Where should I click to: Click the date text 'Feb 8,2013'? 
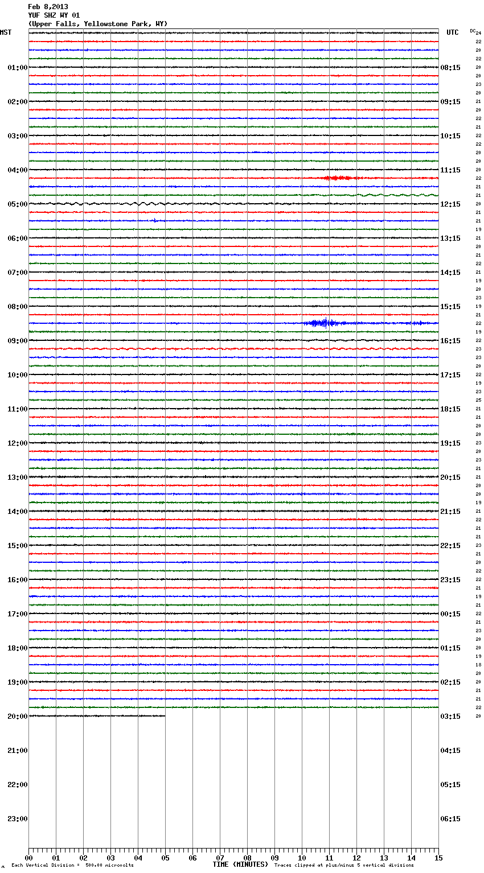[x=48, y=7]
